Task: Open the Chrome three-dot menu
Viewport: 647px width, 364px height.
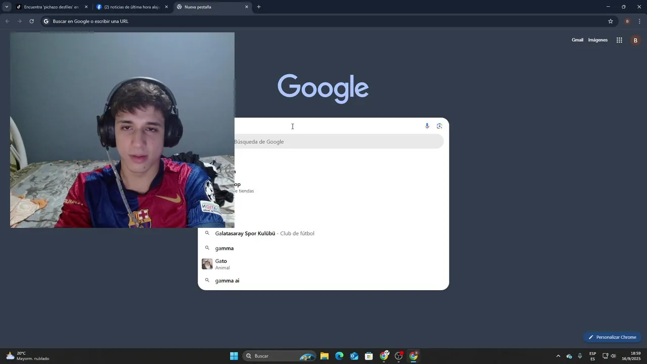Action: click(639, 21)
